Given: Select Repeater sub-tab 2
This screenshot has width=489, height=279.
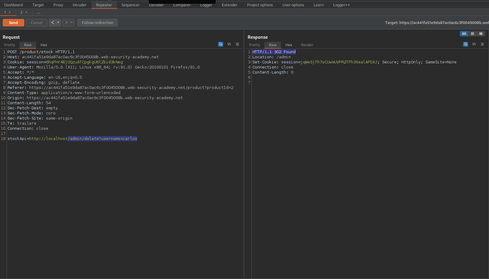Looking at the screenshot, I should click(x=21, y=12).
